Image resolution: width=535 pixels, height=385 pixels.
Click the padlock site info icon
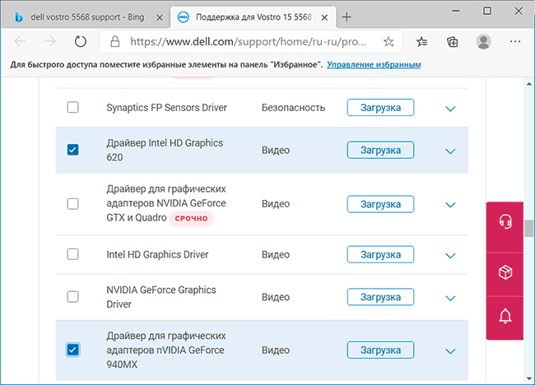click(115, 42)
